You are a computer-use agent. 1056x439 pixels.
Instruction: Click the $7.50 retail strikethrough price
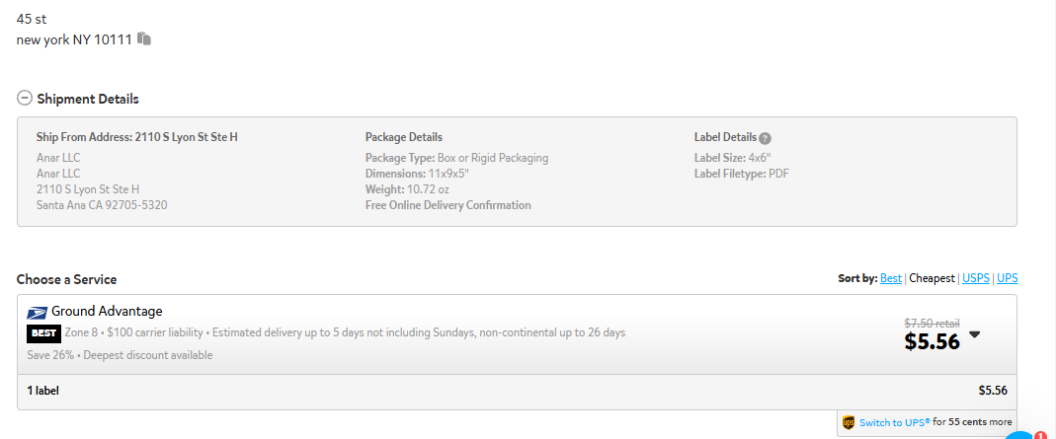pyautogui.click(x=932, y=323)
